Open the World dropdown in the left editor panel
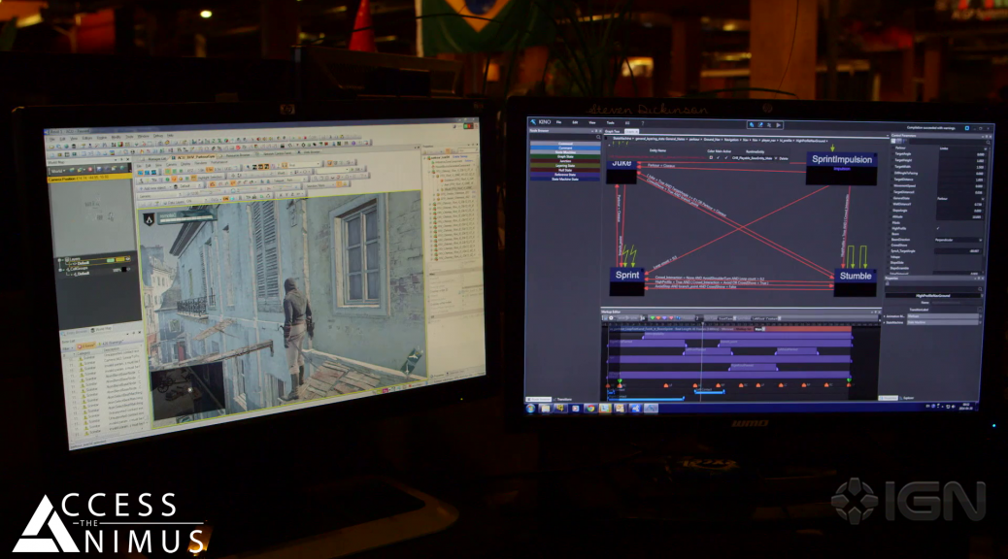The width and height of the screenshot is (1008, 559). [60, 170]
